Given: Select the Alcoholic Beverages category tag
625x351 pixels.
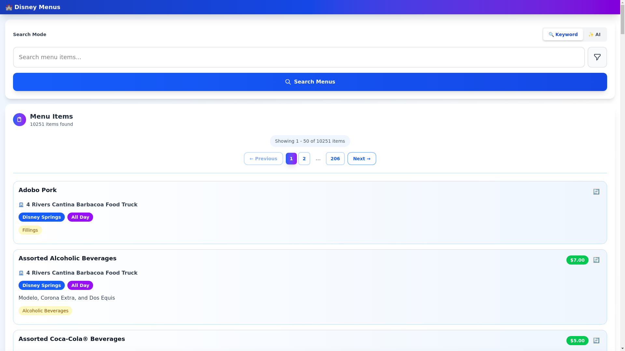Looking at the screenshot, I should [45, 311].
